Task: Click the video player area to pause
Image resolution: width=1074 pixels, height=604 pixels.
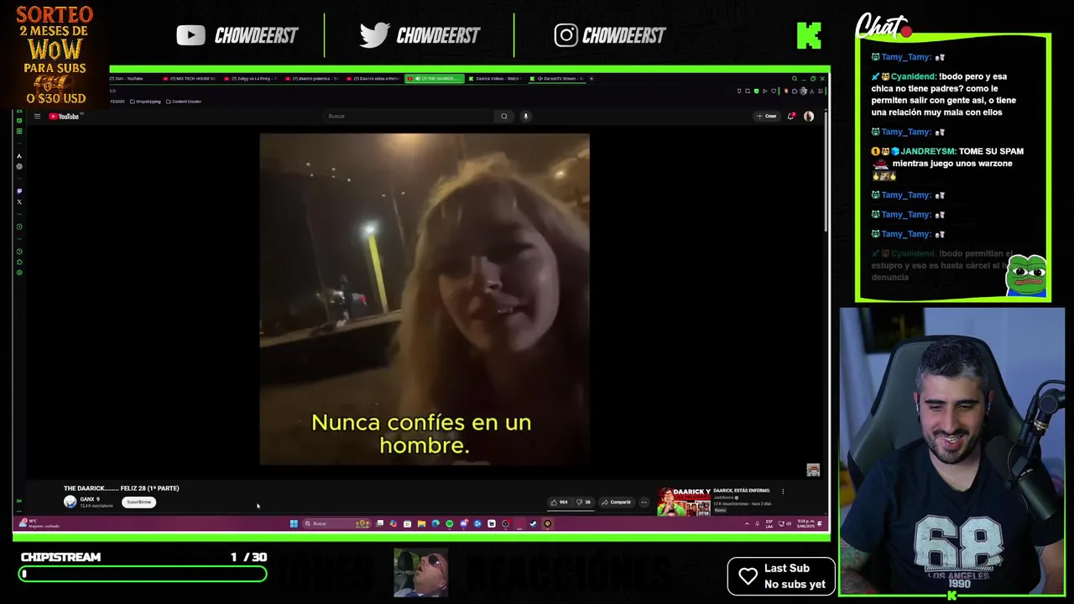Action: click(425, 299)
